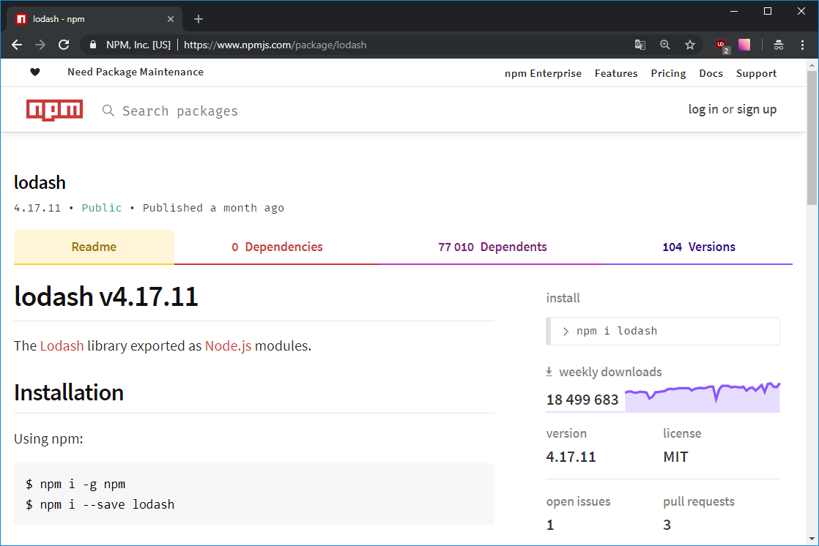
Task: Click the npm i lodash install box
Action: (x=663, y=331)
